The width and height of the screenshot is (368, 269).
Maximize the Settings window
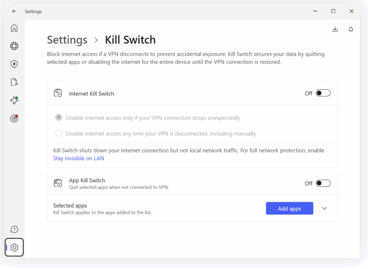333,11
